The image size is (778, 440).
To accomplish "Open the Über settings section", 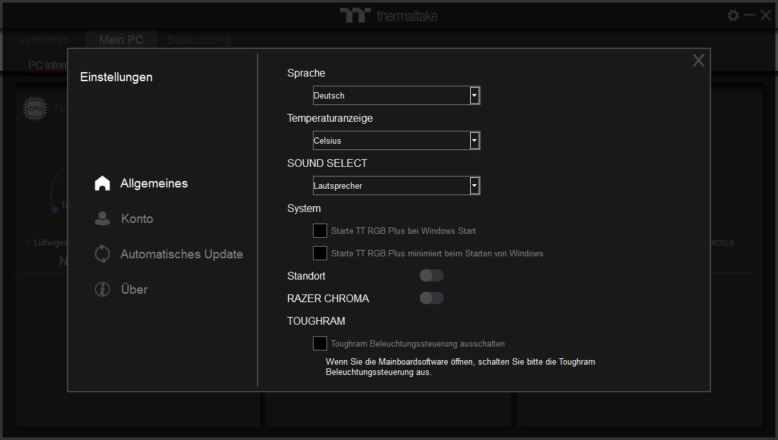I will pos(135,290).
